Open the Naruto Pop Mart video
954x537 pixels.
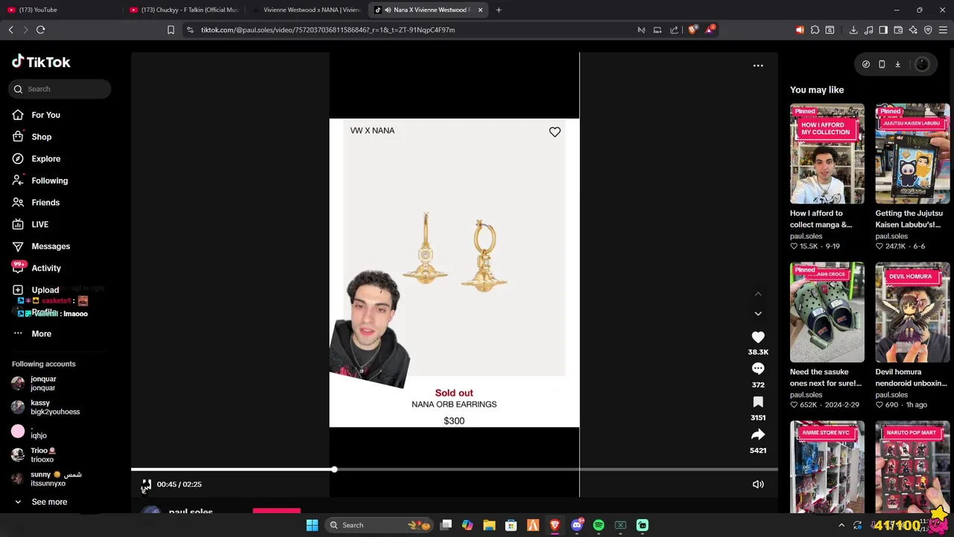coord(912,467)
